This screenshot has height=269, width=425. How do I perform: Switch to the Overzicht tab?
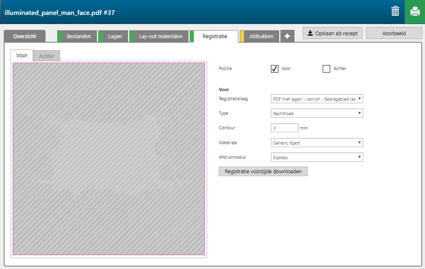[24, 36]
